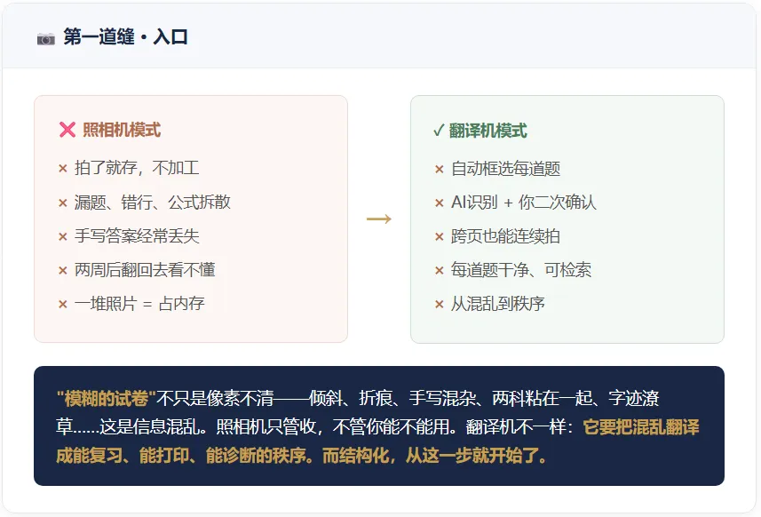This screenshot has width=761, height=517.
Task: Click the heading 第一道缝·入口
Action: (125, 37)
